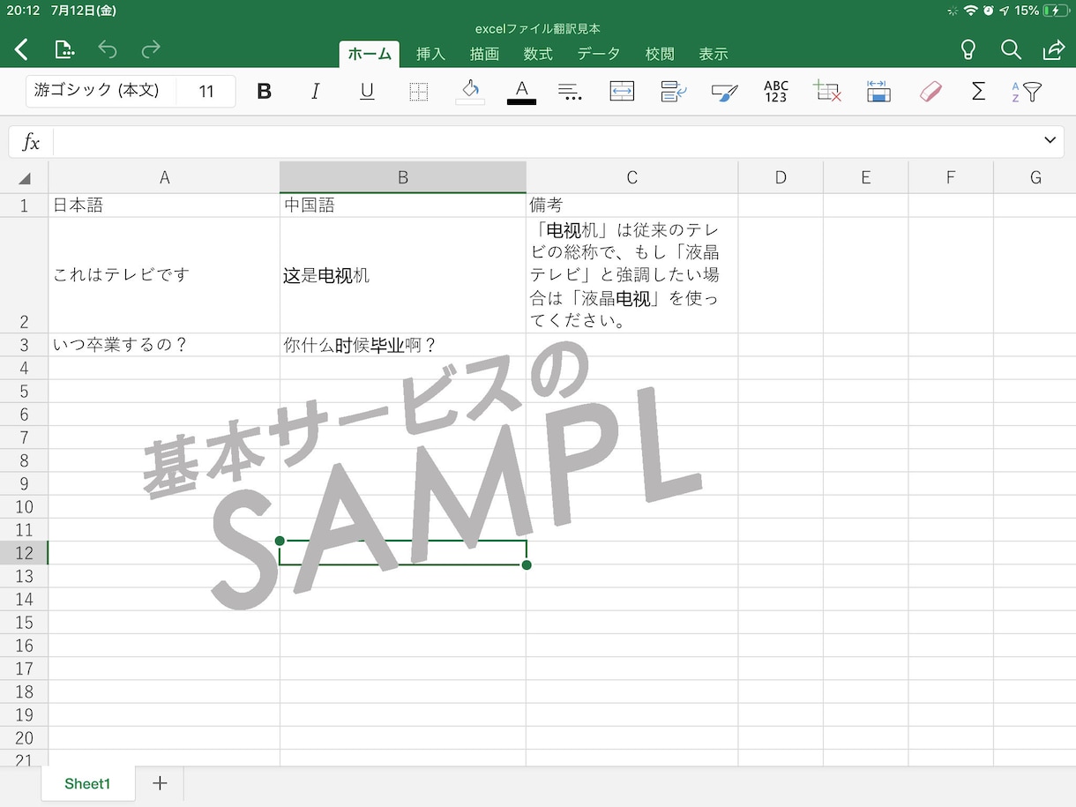Open sort and filter icon

tap(1027, 92)
